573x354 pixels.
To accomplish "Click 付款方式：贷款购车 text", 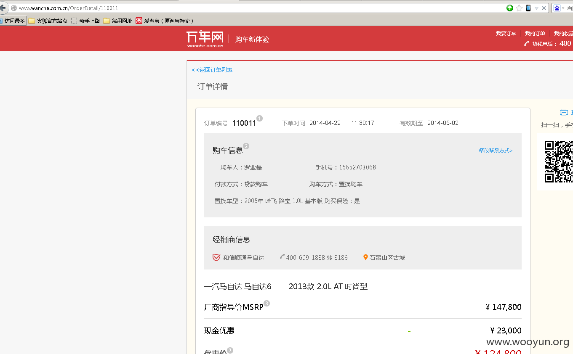I will point(241,184).
